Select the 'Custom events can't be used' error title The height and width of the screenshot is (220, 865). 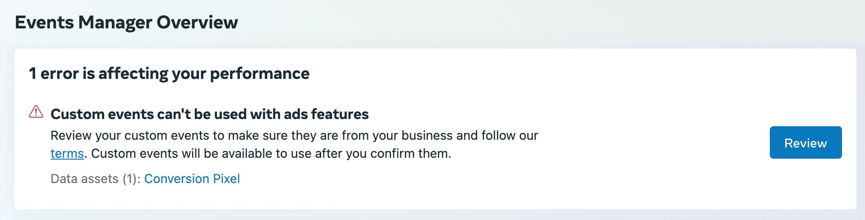209,114
